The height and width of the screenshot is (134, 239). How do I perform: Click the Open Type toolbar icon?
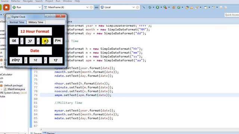(187, 7)
